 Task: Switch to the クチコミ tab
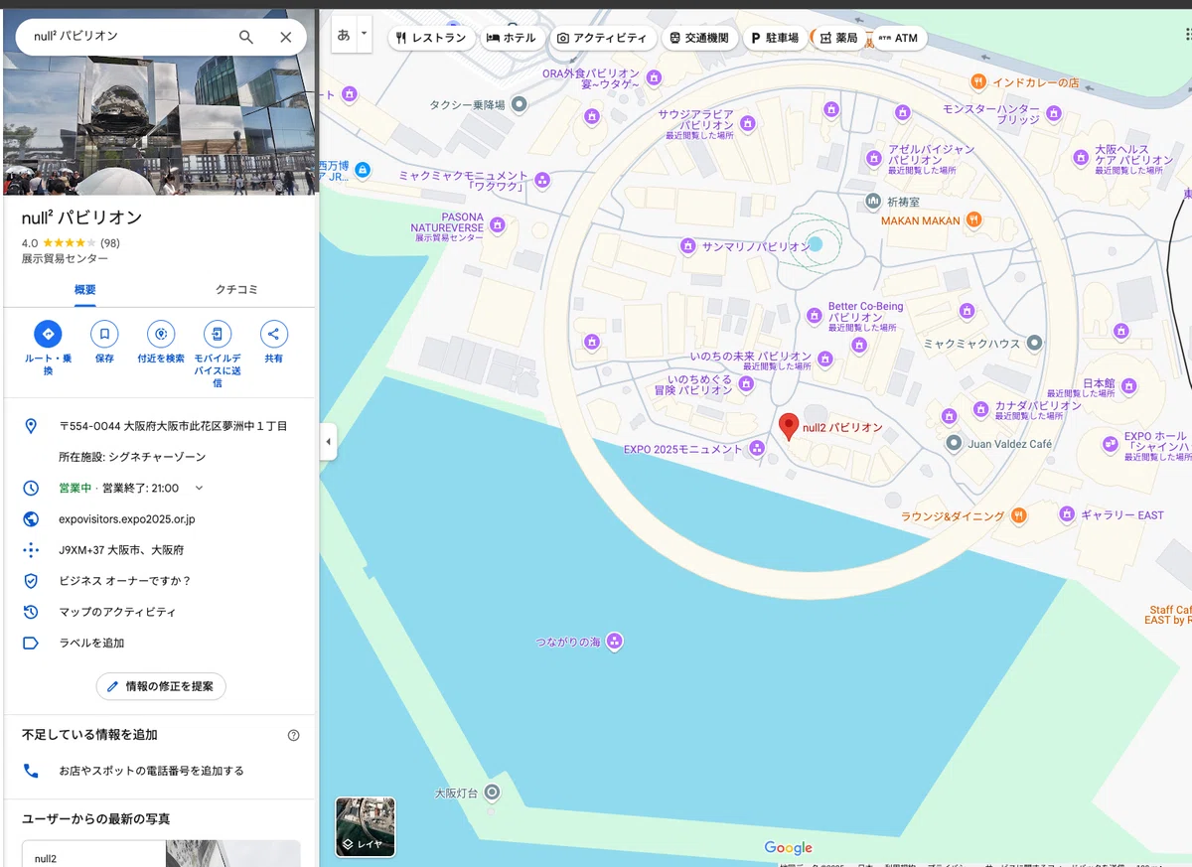tap(236, 289)
